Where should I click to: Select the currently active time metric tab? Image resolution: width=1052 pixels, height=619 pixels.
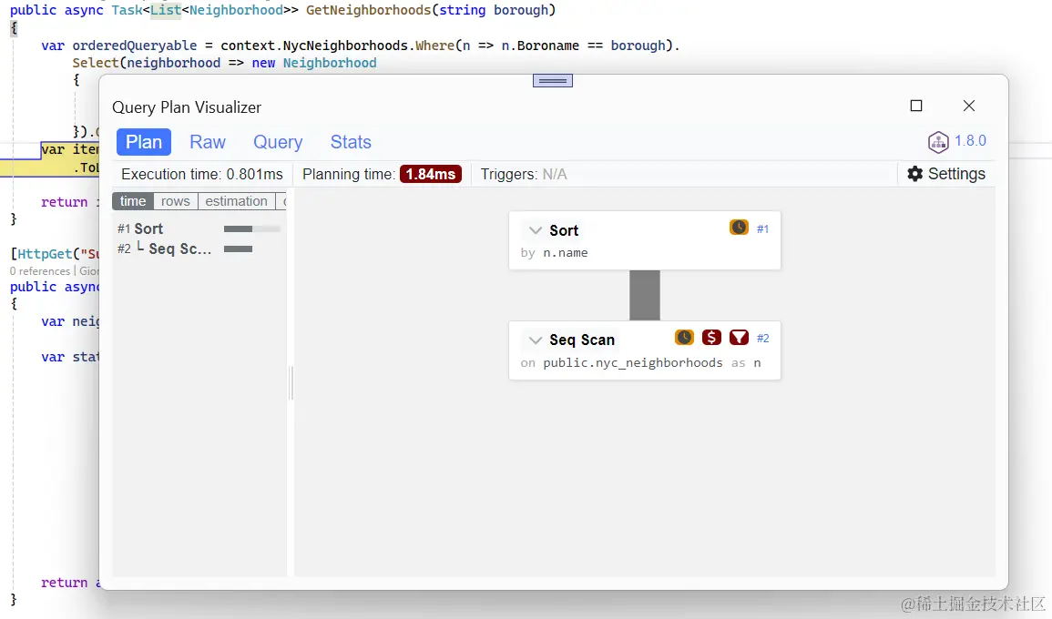point(132,201)
